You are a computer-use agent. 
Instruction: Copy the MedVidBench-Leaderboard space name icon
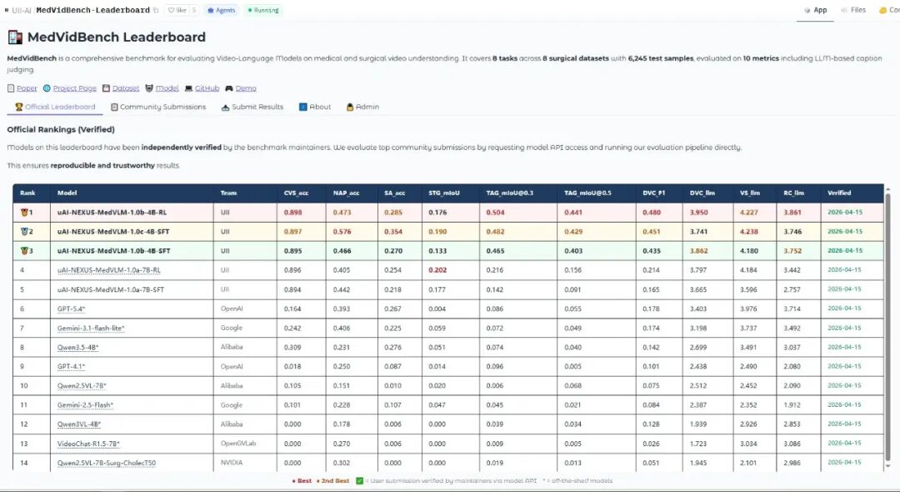point(156,10)
